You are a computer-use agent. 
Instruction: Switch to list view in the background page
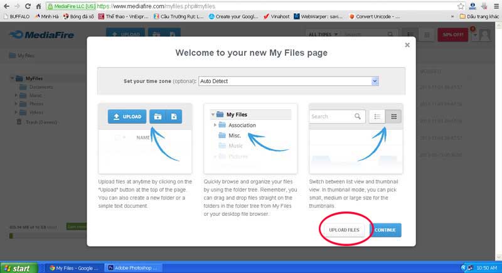tap(410, 35)
